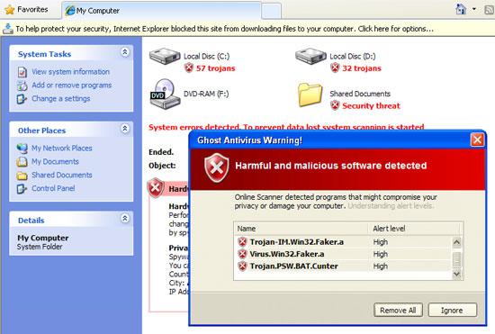The height and width of the screenshot is (334, 495).
Task: Click the Favorites label
Action: pos(32,10)
